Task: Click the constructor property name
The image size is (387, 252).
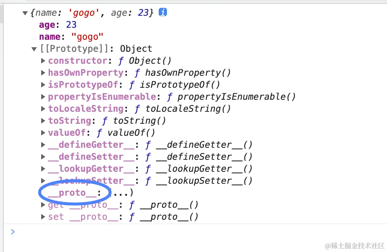Action: coord(78,61)
